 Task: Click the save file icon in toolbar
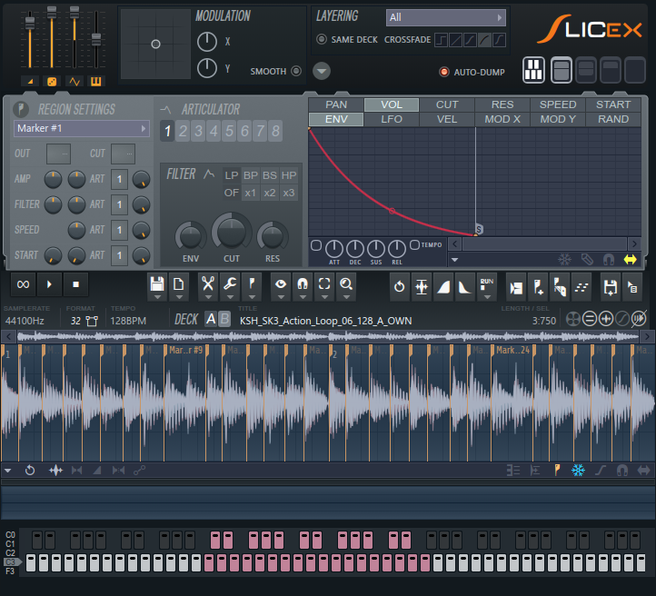pos(157,284)
